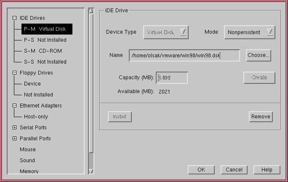This screenshot has width=288, height=182.
Task: Open the Mouse settings item
Action: click(28, 150)
